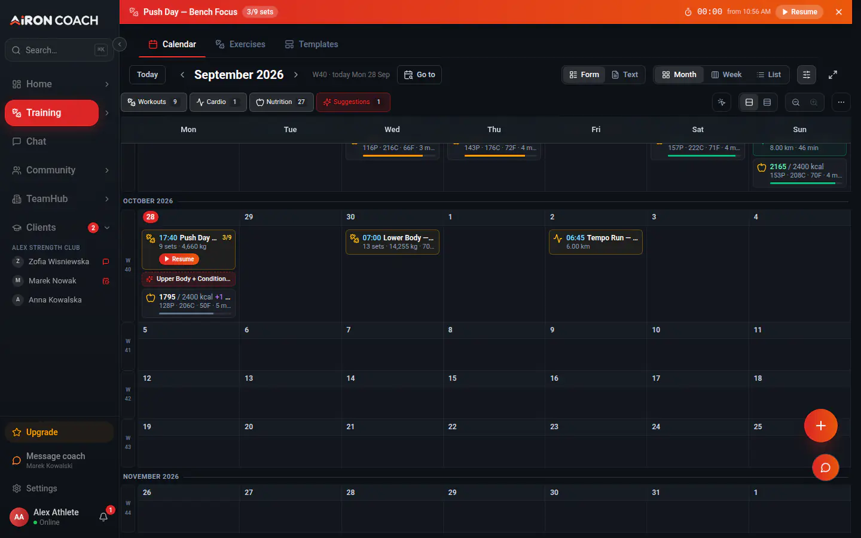Switch to the Exercises tab
This screenshot has width=861, height=538.
coord(240,44)
